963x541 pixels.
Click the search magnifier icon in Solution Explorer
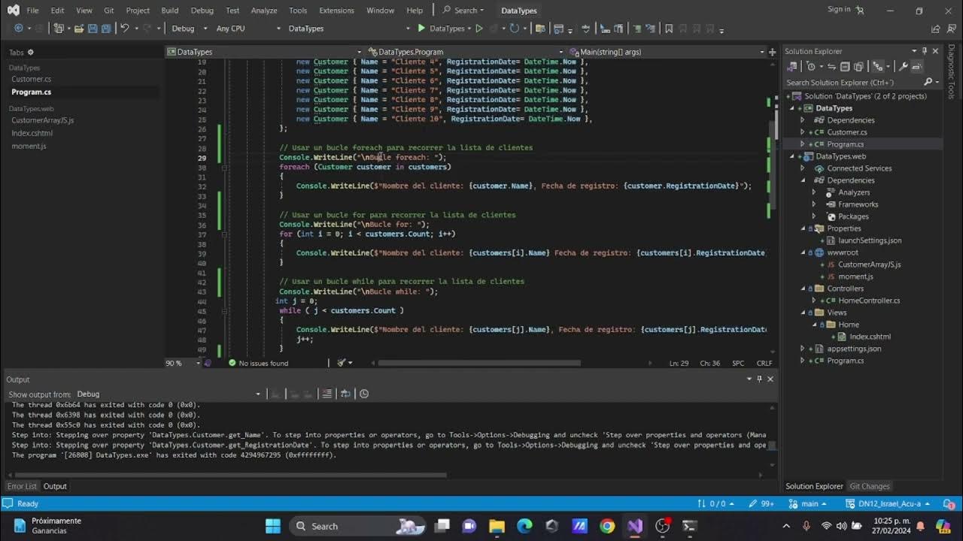(928, 82)
